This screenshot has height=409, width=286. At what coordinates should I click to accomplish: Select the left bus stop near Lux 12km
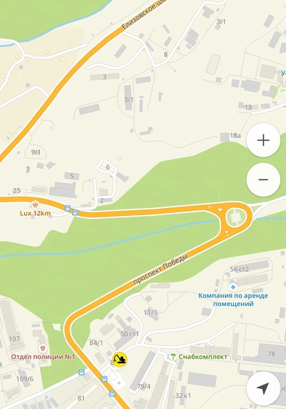click(x=68, y=208)
